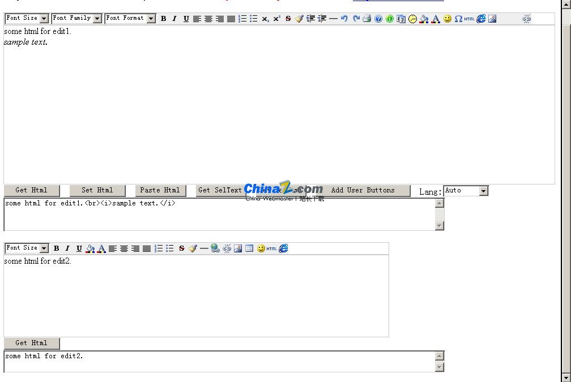Insert image using the edit1 toolbar

(x=492, y=19)
